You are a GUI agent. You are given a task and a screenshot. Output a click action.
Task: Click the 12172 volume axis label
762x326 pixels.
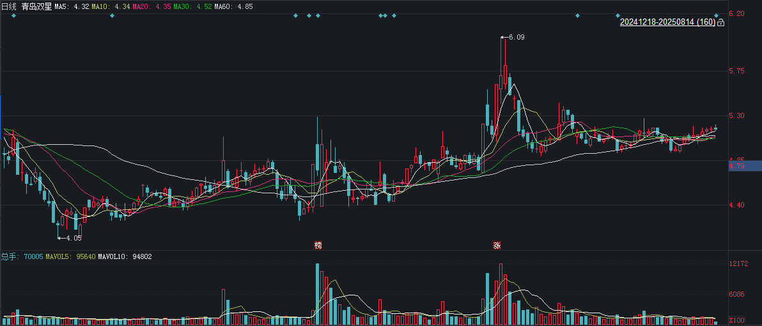739,264
